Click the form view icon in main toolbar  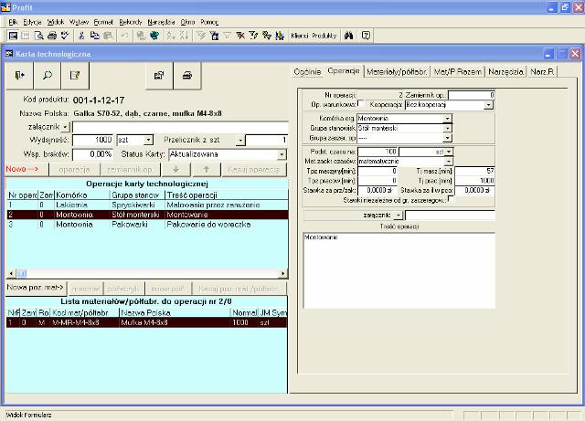click(x=13, y=36)
